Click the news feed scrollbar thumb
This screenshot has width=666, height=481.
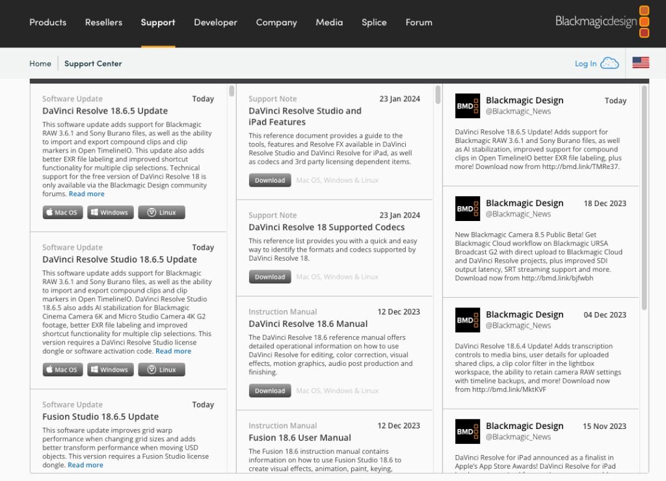click(x=645, y=198)
